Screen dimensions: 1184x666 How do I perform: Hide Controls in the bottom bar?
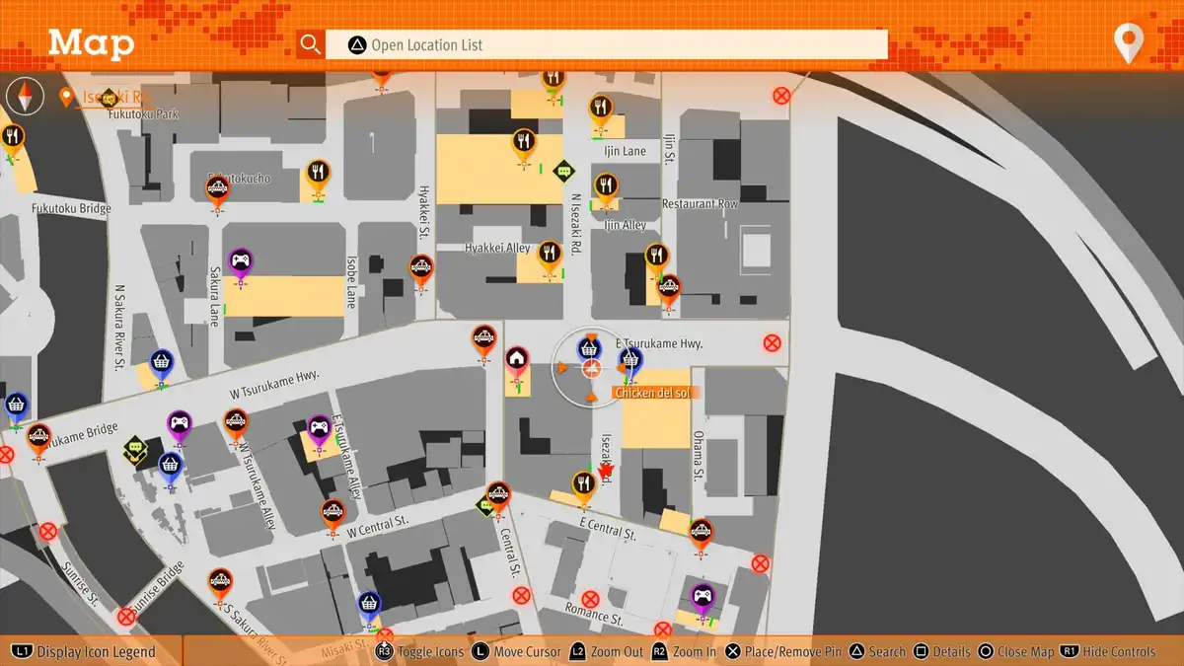(x=1107, y=652)
